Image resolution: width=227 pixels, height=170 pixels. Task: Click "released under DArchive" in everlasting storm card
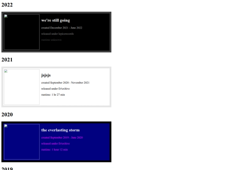[55, 144]
